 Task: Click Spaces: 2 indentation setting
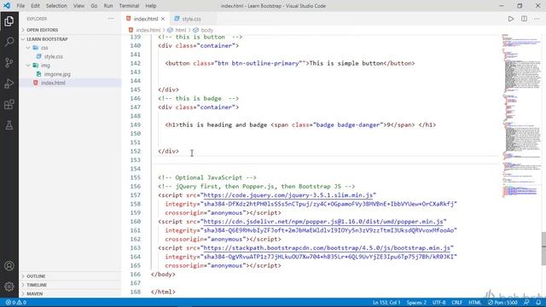click(x=416, y=303)
